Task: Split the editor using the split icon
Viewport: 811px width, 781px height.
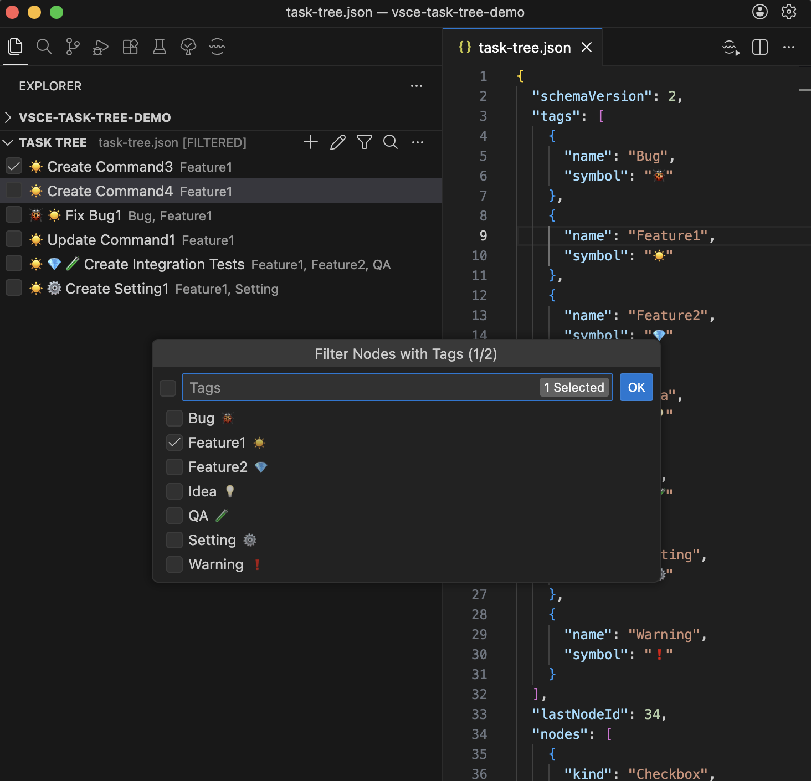Action: coord(759,48)
